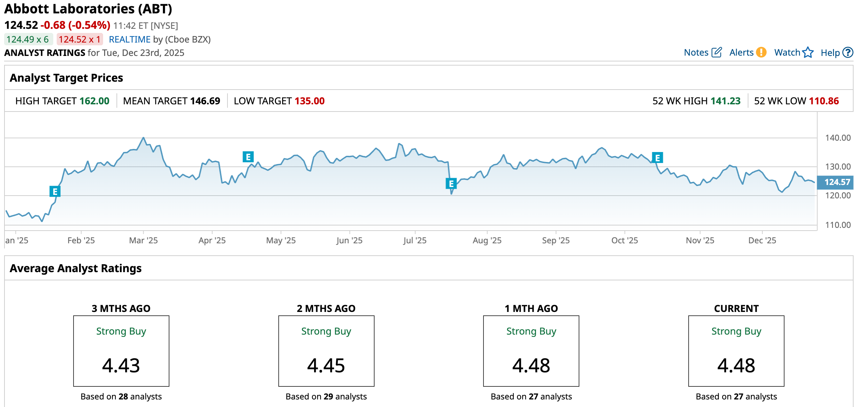The height and width of the screenshot is (407, 857).
Task: Click the earnings E marker in July
Action: tap(451, 184)
